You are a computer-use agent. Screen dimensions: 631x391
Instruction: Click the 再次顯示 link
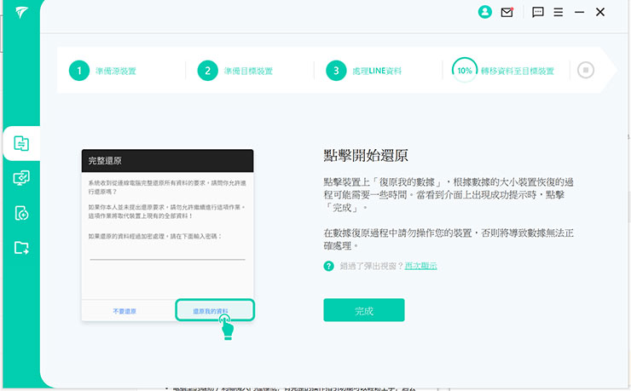click(420, 266)
